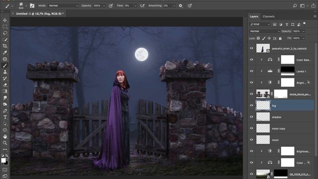Turn layer filtering on or off
Image resolution: width=318 pixels, height=179 pixels.
coord(304,23)
